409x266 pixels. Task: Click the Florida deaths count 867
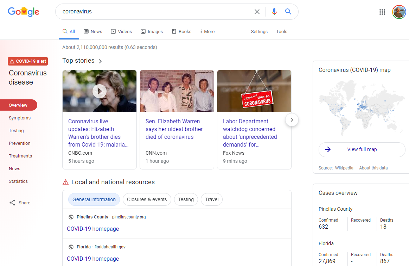[x=385, y=261]
